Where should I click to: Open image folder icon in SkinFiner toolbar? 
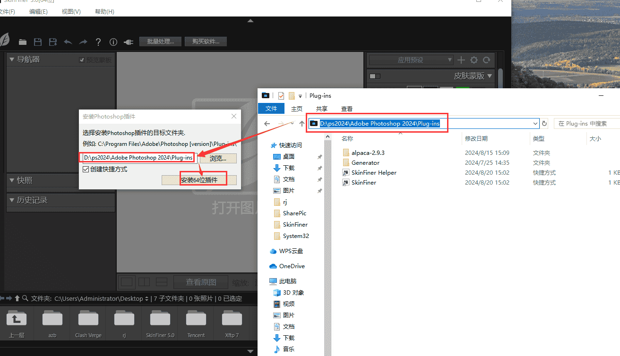click(x=22, y=42)
